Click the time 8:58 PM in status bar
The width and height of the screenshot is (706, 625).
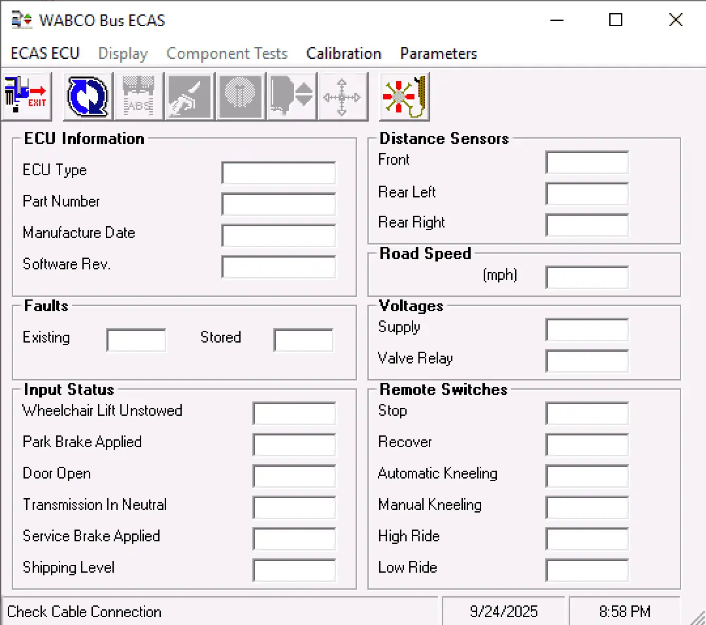[625, 611]
